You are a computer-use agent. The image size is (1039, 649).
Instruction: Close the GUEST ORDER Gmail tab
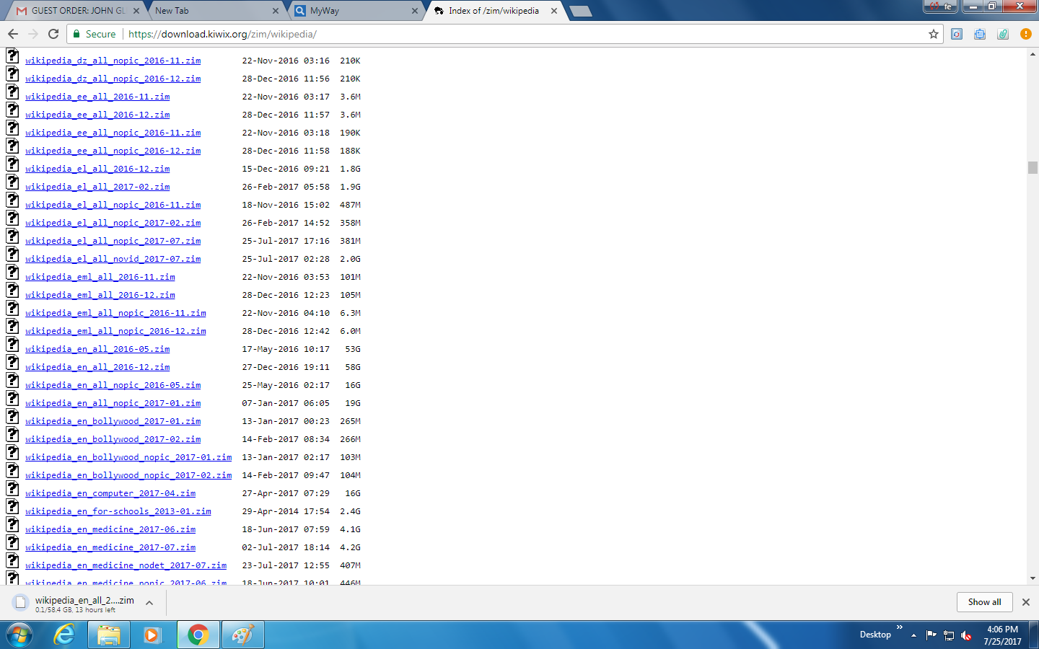click(x=136, y=11)
